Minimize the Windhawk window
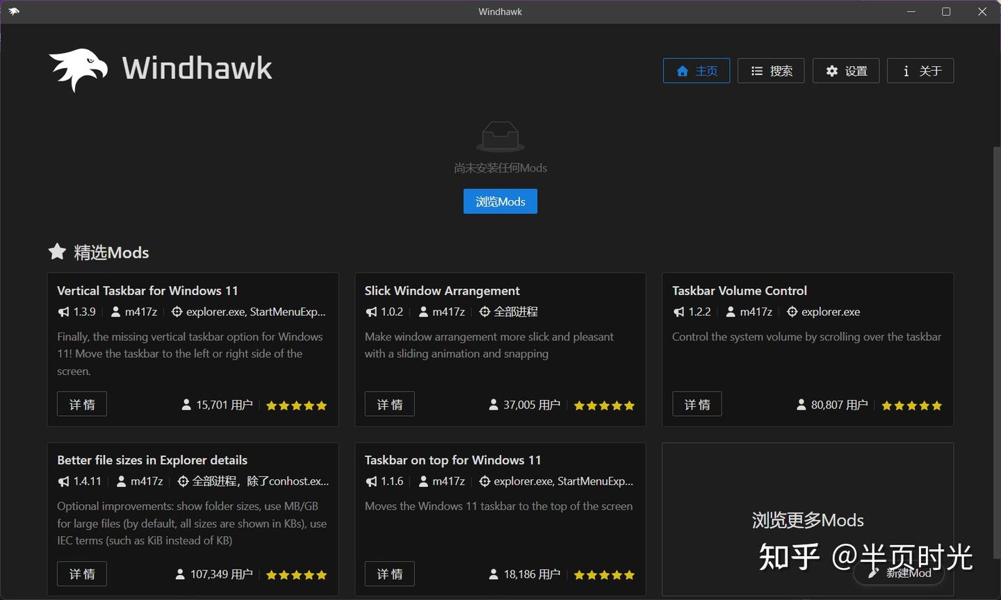The image size is (1001, 600). 911,12
